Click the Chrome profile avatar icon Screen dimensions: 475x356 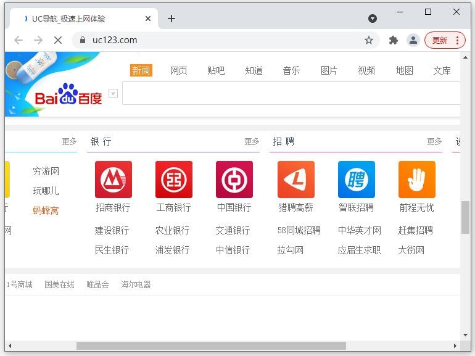(x=413, y=40)
